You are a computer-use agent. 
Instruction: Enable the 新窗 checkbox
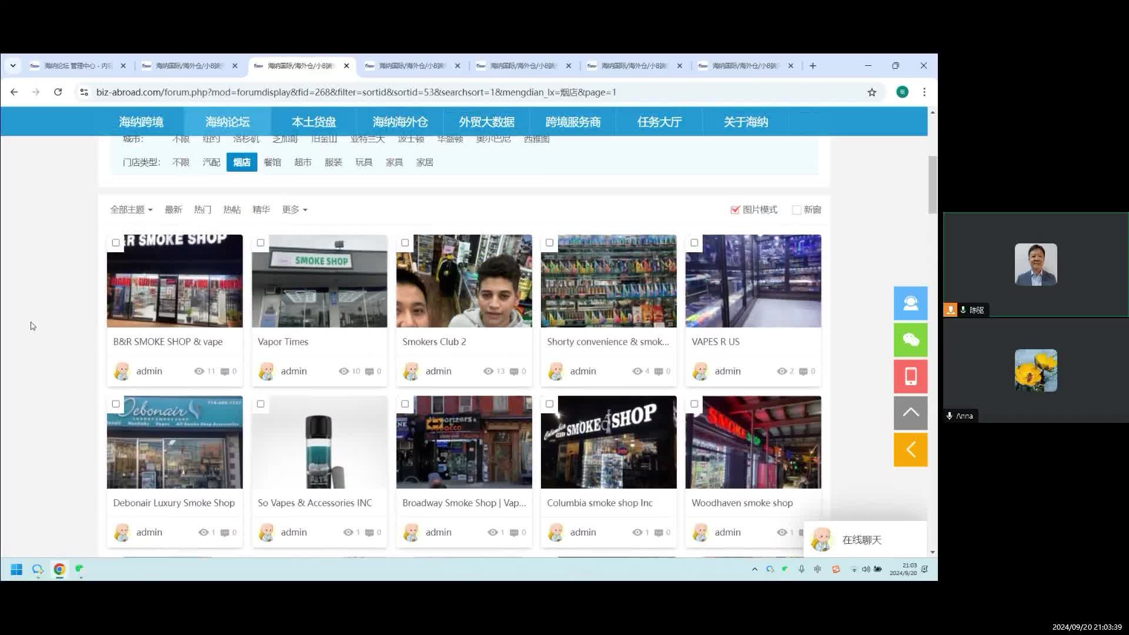[796, 210]
